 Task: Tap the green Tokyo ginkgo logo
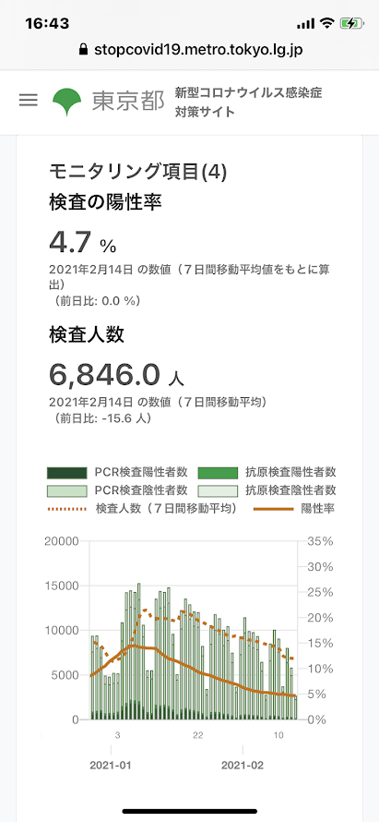67,103
